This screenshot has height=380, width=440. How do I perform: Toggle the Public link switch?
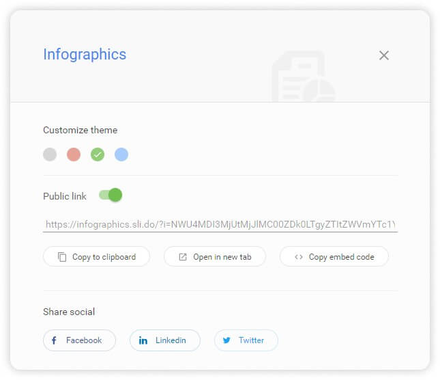(x=111, y=195)
